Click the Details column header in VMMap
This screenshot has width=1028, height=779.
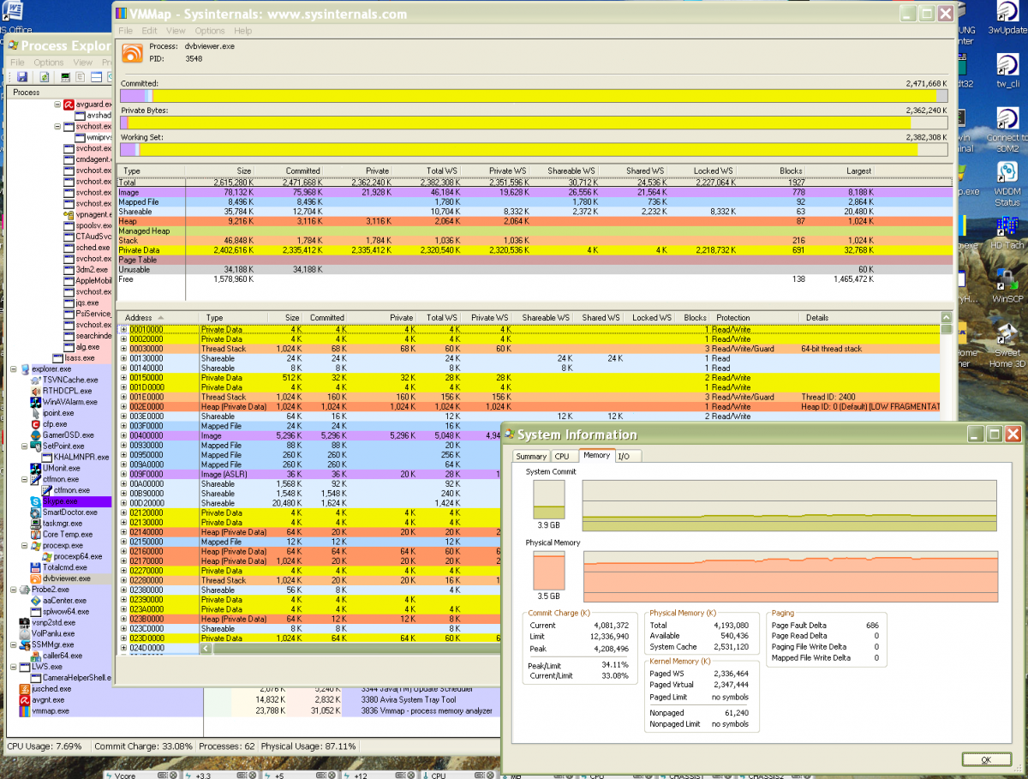[x=870, y=318]
